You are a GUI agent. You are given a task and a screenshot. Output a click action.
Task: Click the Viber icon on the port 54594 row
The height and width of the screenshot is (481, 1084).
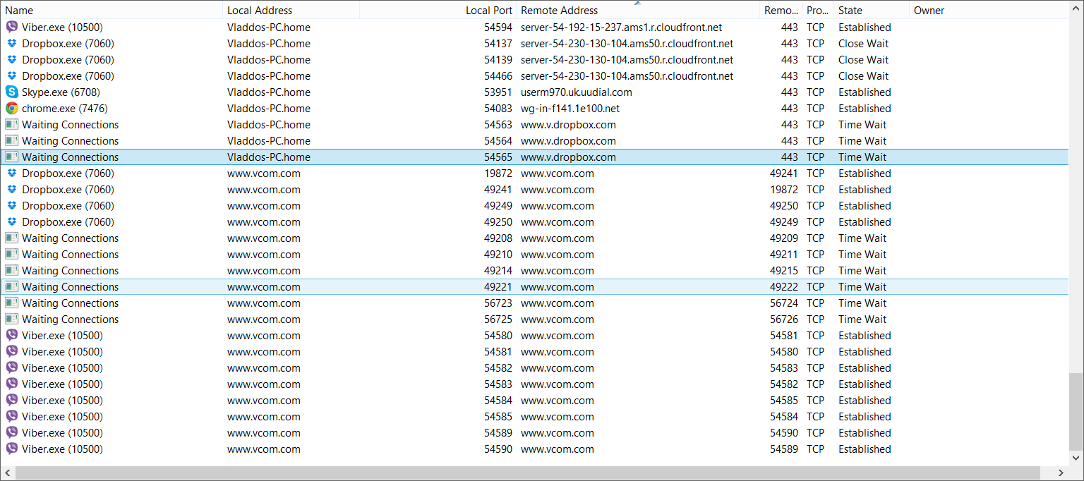tap(12, 27)
